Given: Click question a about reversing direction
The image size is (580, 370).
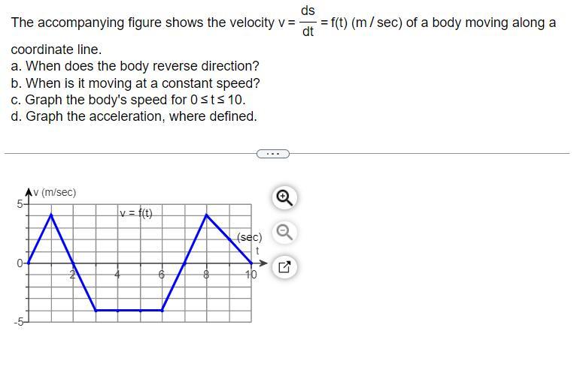Looking at the screenshot, I should pyautogui.click(x=135, y=66).
